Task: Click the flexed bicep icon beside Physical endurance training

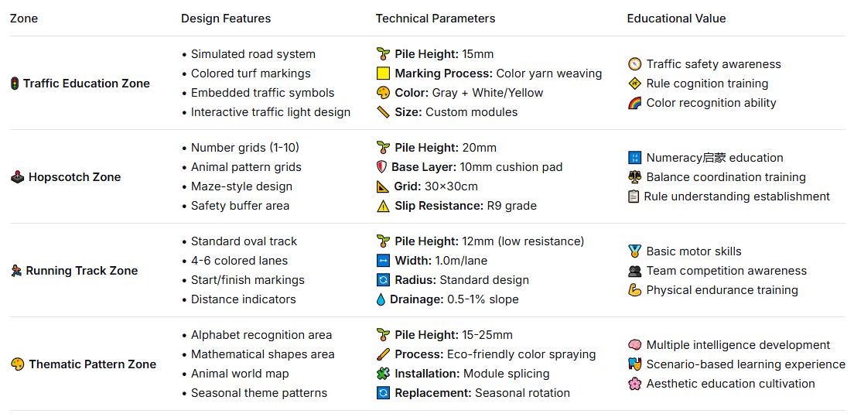Action: coord(634,290)
